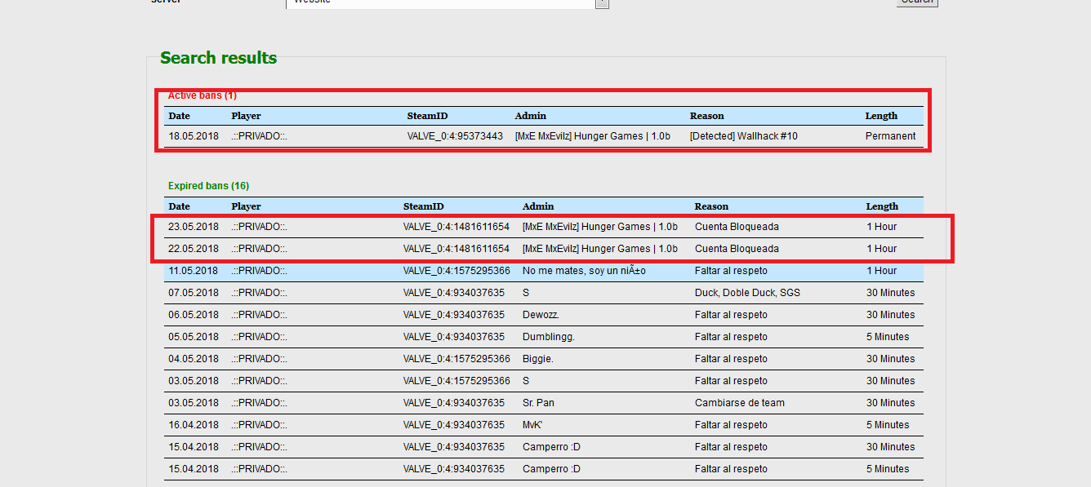Select the 06.05.2018 ban date
The width and height of the screenshot is (1091, 487).
tap(194, 315)
